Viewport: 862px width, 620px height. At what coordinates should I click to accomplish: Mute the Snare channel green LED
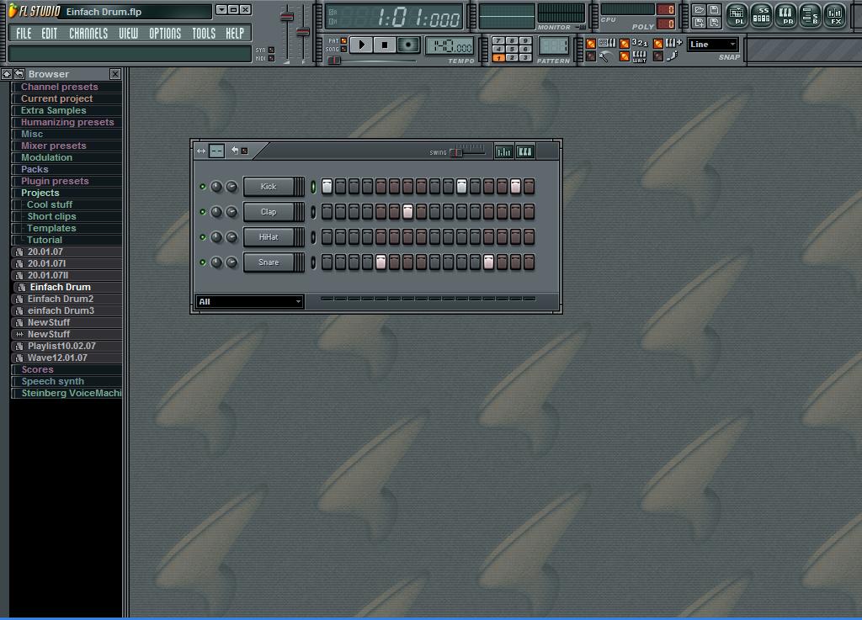[x=202, y=262]
